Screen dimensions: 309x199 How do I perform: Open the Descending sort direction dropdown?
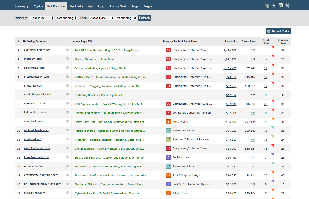66,18
